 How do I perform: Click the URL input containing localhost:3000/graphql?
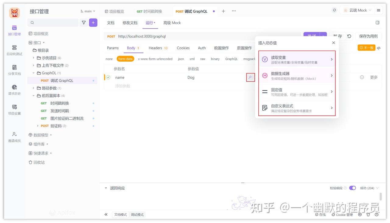183,36
